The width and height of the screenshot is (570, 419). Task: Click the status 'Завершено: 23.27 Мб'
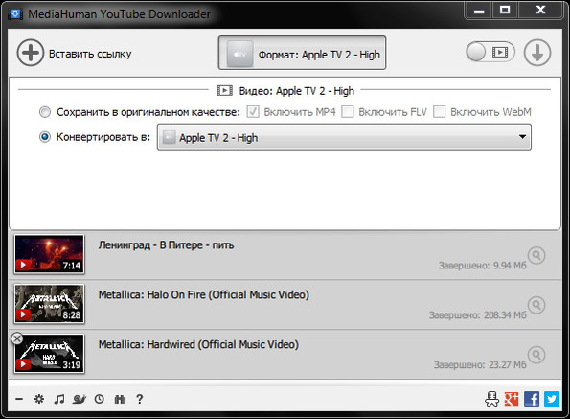[x=480, y=364]
